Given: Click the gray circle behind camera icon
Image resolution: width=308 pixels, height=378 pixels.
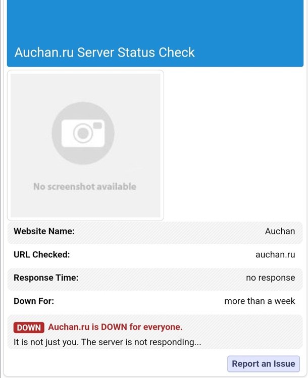Looking at the screenshot, I should tap(83, 133).
